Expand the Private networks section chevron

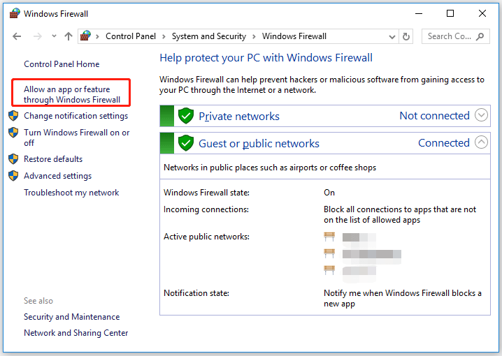coord(481,115)
